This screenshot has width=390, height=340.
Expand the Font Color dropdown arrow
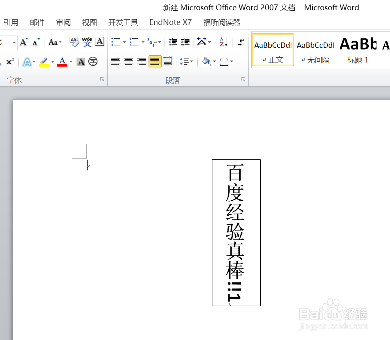tap(70, 62)
